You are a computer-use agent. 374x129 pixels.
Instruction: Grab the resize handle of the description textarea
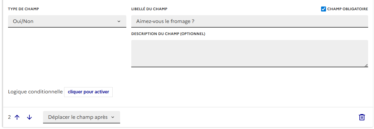366,65
